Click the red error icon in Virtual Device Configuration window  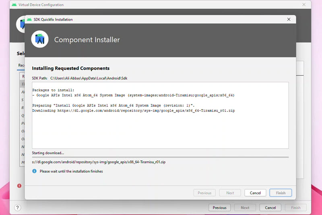click(19, 186)
